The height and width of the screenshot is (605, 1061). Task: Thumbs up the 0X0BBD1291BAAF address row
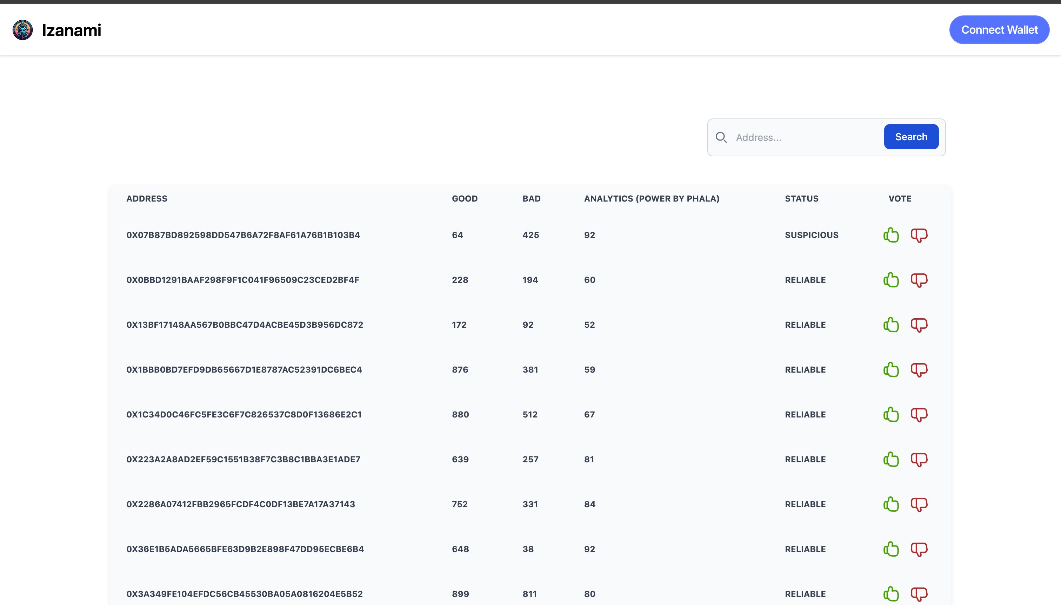point(891,280)
